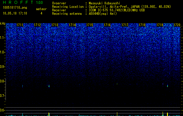Screen dimensions: 183x116
Task: Click the 0.6 kHz axis label
Action: point(2,110)
